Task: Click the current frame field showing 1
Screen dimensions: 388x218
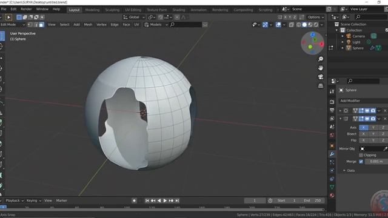Action: [x=255, y=200]
